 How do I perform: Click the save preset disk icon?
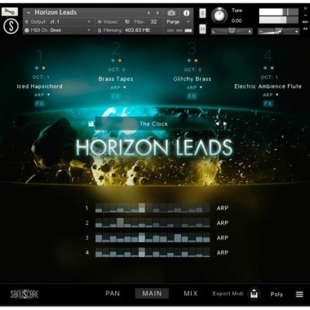click(x=91, y=124)
